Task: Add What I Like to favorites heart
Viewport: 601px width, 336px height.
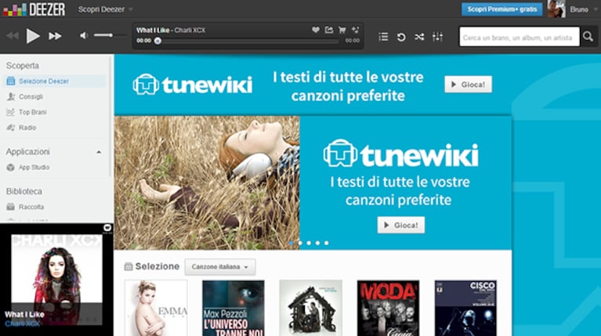Action: (316, 30)
